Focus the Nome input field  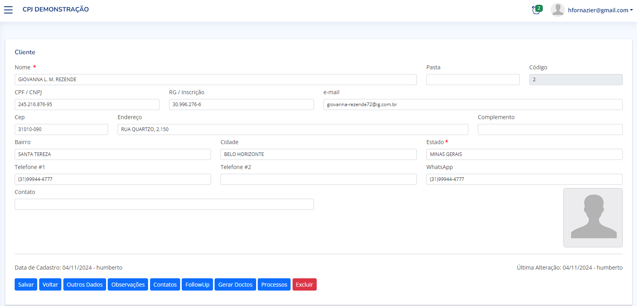point(215,80)
